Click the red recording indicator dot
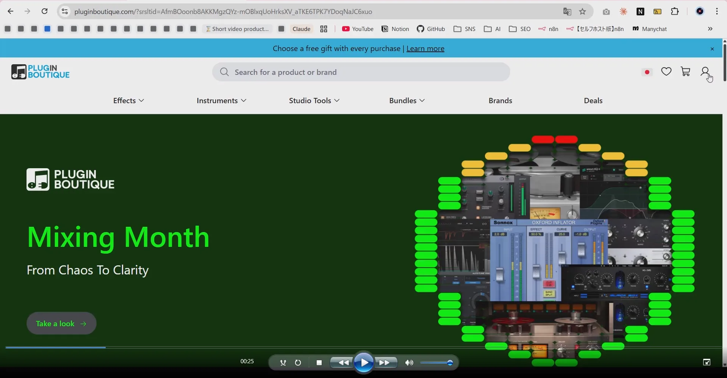 pos(647,72)
